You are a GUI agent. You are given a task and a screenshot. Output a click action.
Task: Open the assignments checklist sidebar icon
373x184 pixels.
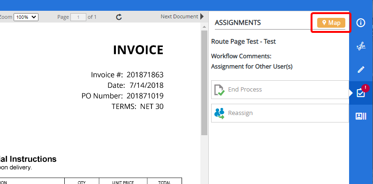tap(361, 93)
